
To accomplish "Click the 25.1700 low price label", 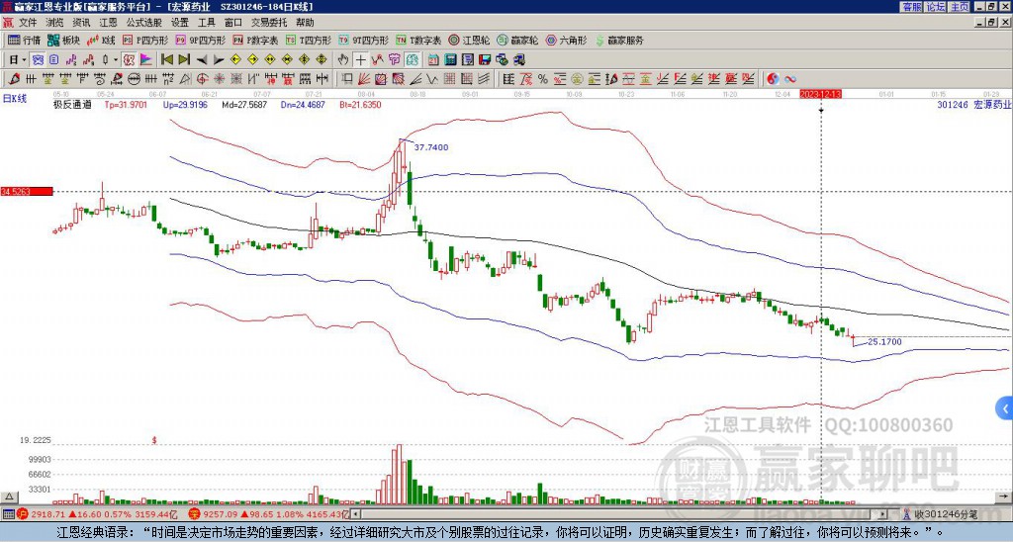I will [x=884, y=342].
